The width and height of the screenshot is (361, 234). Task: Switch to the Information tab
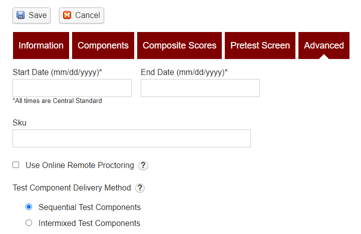[41, 45]
